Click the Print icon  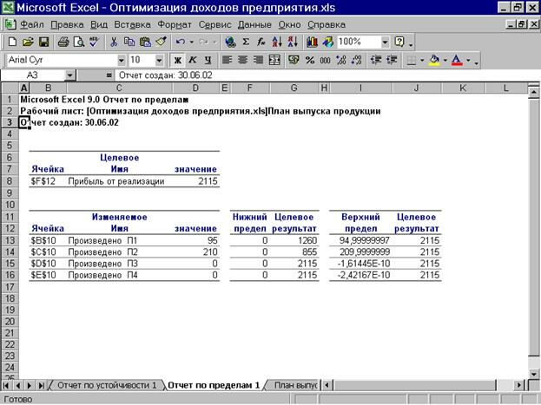[63, 42]
